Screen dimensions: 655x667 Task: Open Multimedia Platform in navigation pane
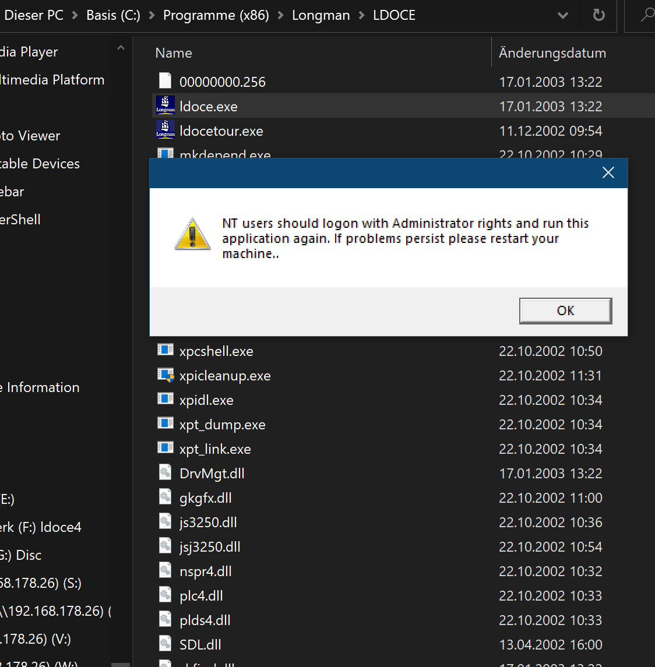tap(52, 80)
